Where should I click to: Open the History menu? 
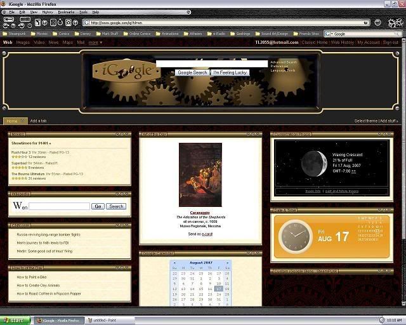click(x=48, y=12)
